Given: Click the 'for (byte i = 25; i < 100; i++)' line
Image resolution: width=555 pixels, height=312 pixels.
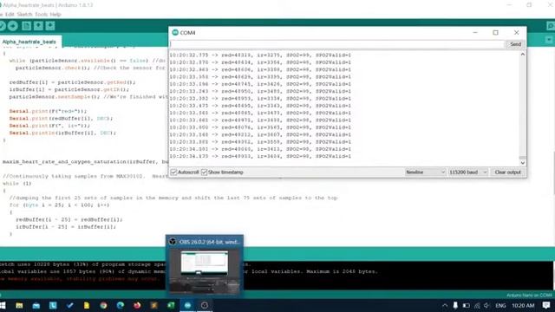Looking at the screenshot, I should (60, 205).
